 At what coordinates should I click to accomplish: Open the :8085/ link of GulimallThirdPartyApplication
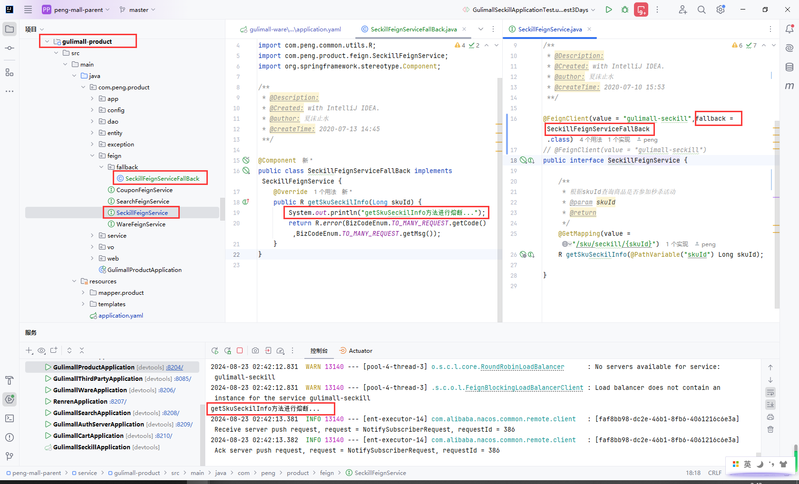[x=183, y=378]
